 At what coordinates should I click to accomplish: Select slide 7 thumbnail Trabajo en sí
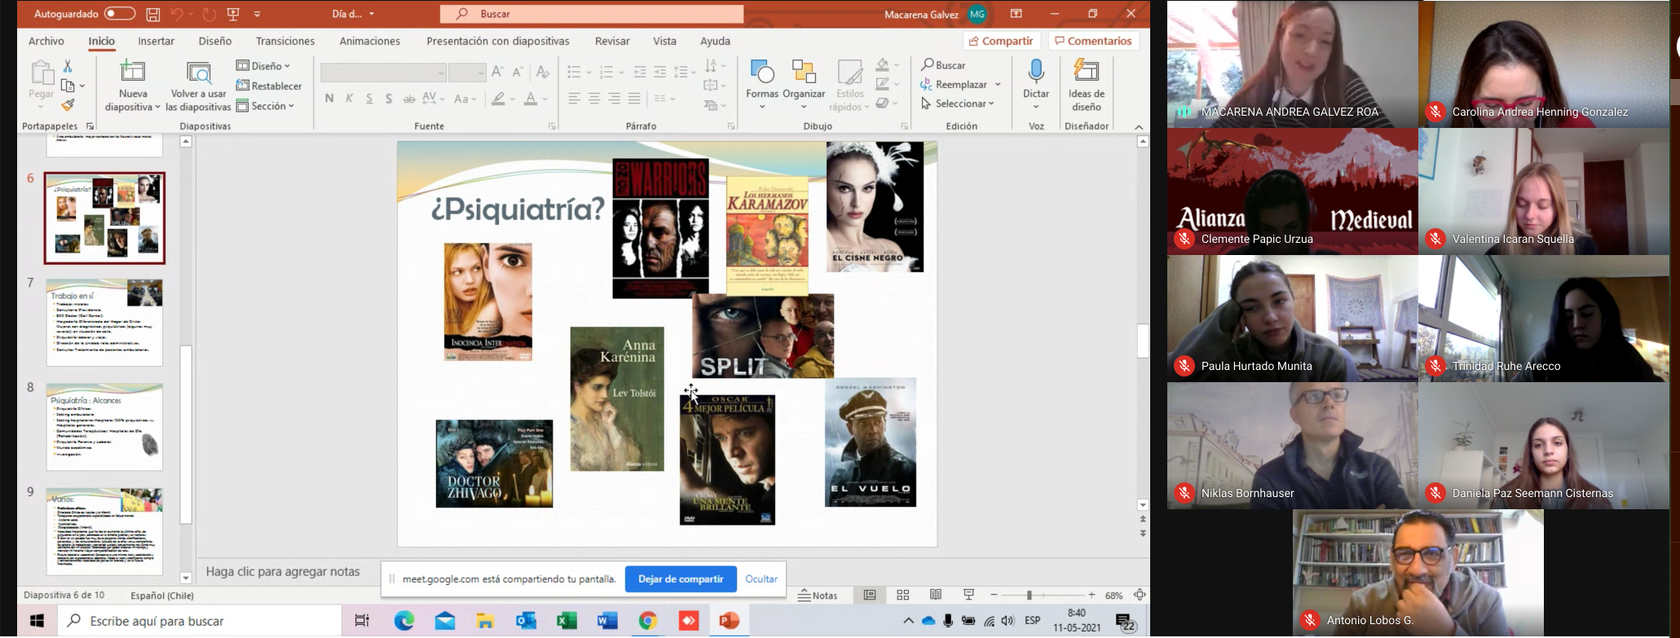(x=104, y=322)
